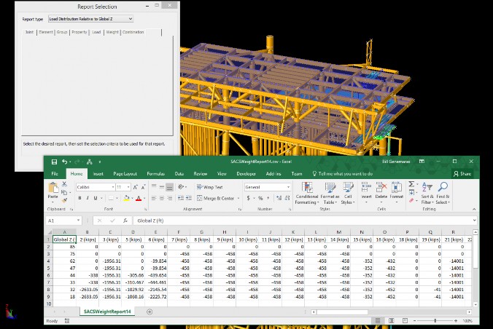Viewport: 493px width, 329px height.
Task: Click the Insert Function fx icon
Action: [x=125, y=221]
